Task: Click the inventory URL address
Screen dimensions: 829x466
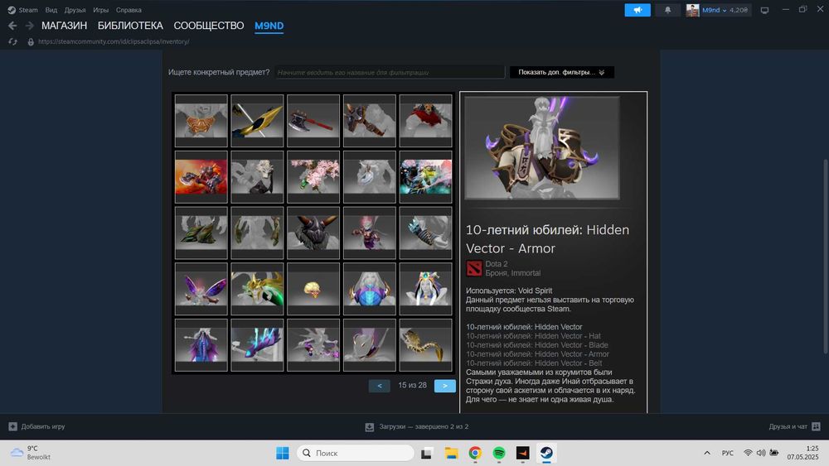Action: coord(114,41)
